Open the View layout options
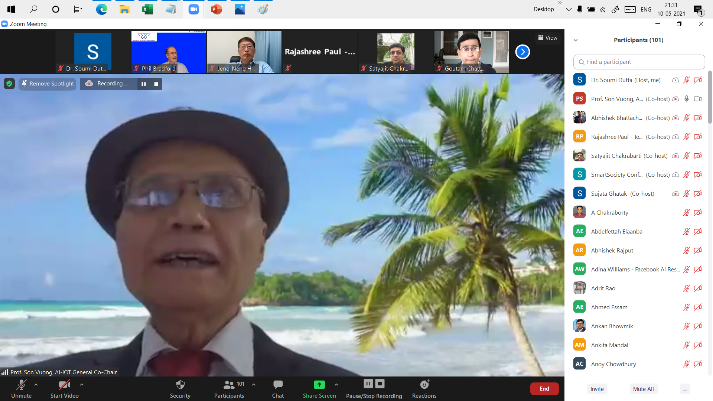Image resolution: width=713 pixels, height=401 pixels. [548, 38]
